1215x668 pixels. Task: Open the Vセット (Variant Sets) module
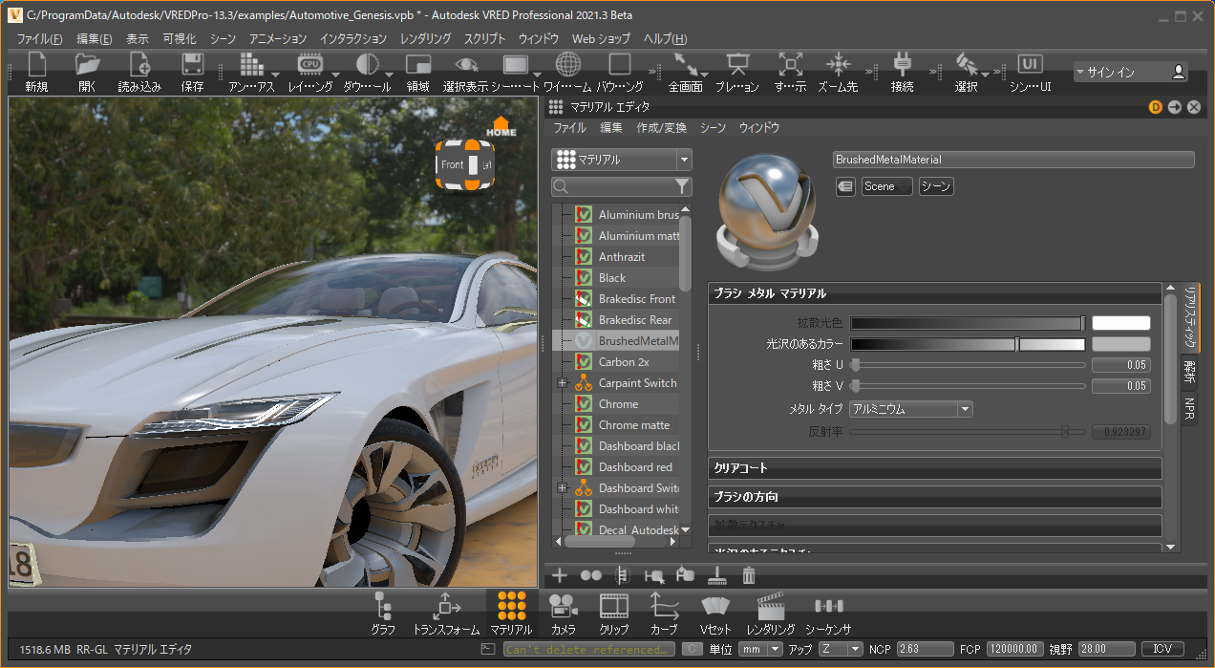pos(714,614)
